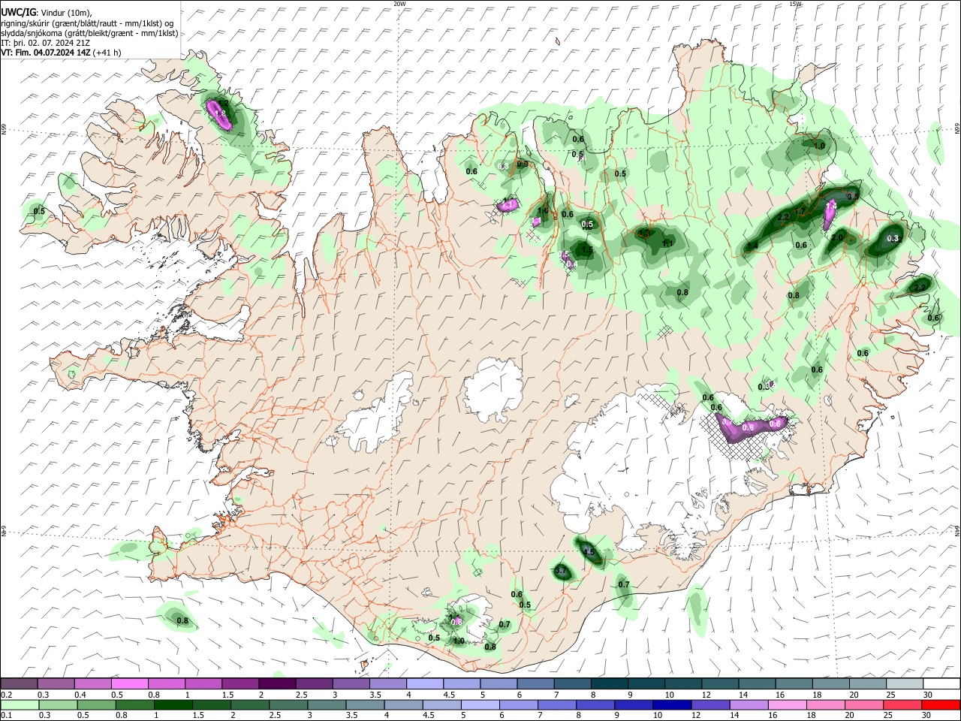Click the pale grey 25 mm snow swatch
The width and height of the screenshot is (961, 721).
click(x=904, y=684)
